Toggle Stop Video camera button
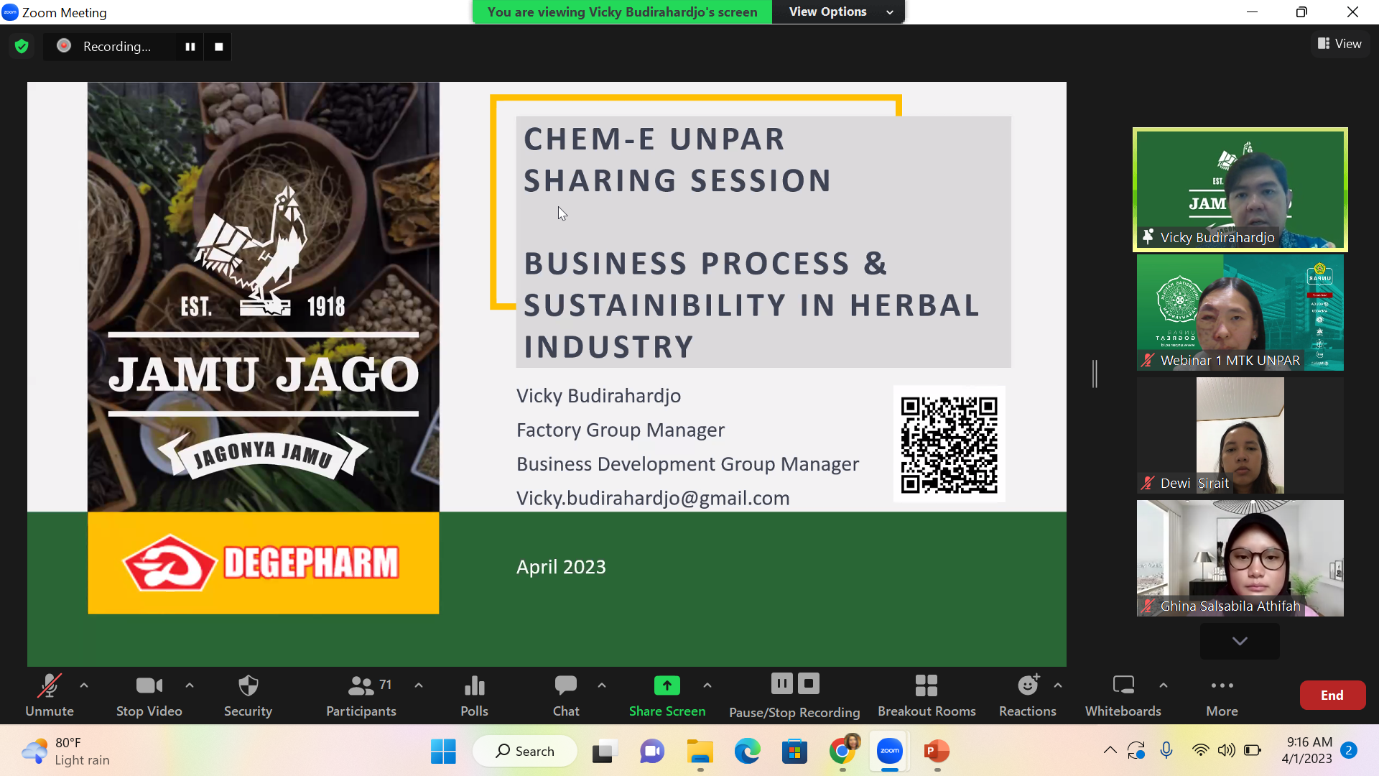Viewport: 1379px width, 776px height. [149, 695]
